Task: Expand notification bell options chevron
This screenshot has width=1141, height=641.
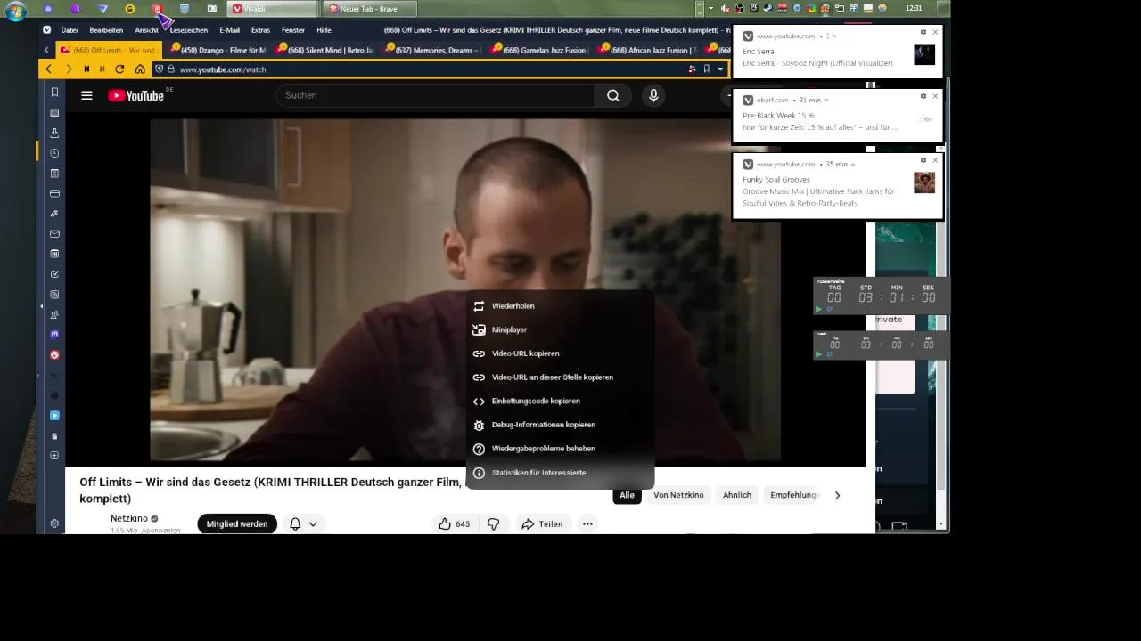Action: point(313,524)
